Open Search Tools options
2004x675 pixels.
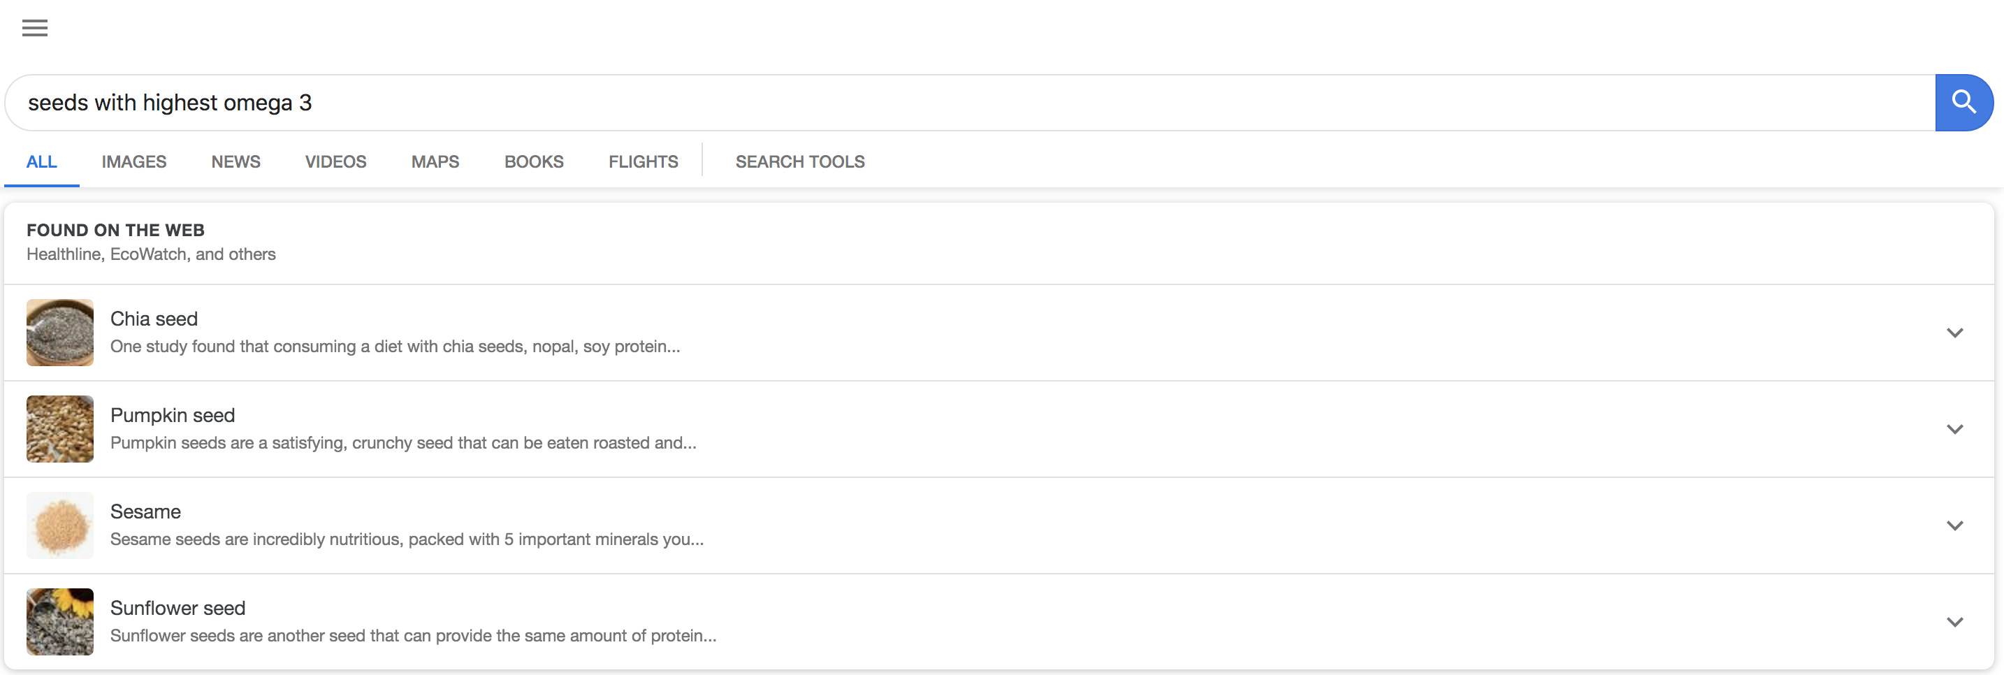pos(800,161)
